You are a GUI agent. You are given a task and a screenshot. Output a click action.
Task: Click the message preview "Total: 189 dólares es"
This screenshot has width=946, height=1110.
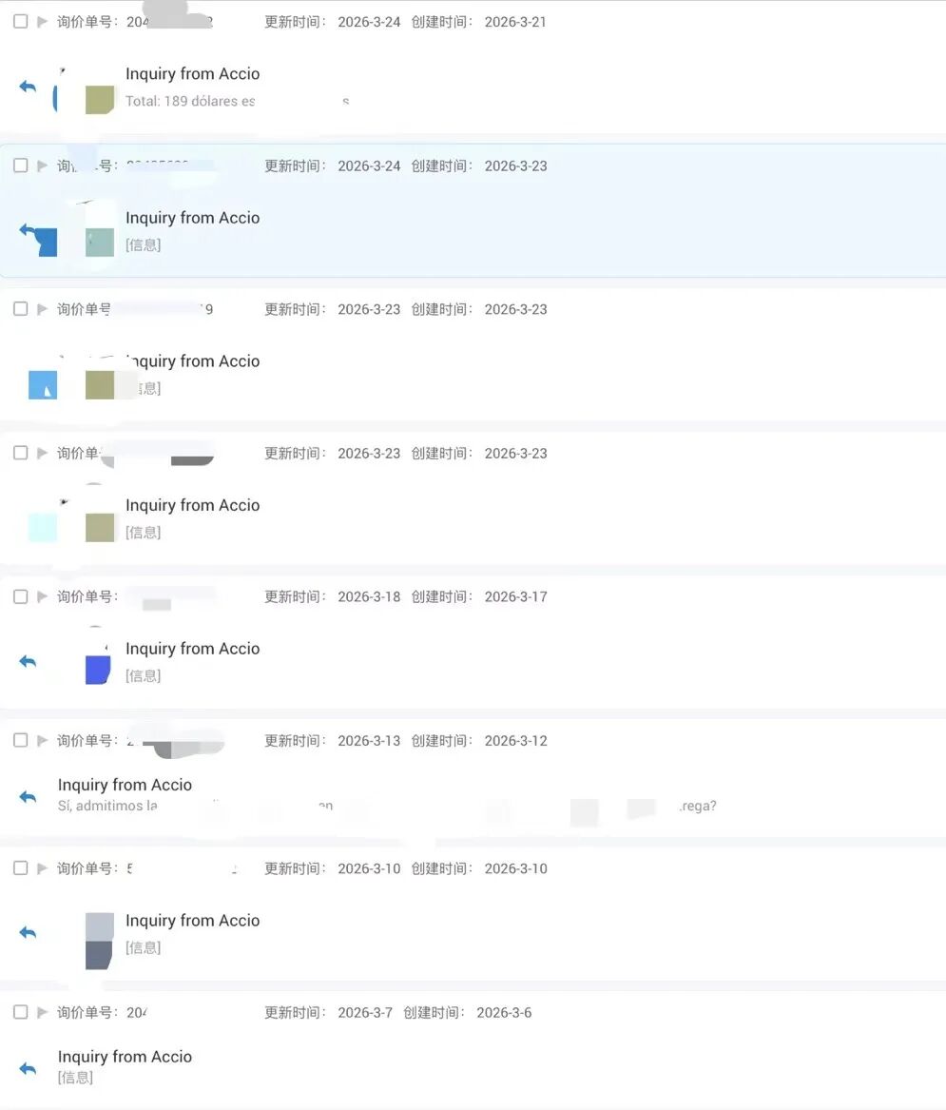coord(189,101)
